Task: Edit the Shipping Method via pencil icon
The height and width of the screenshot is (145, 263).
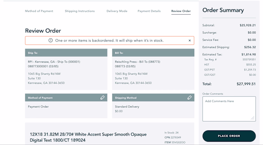Action: coord(189,98)
